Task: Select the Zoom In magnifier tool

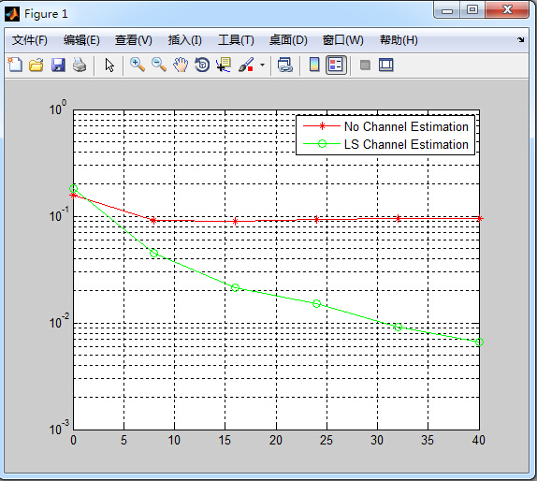Action: (138, 65)
